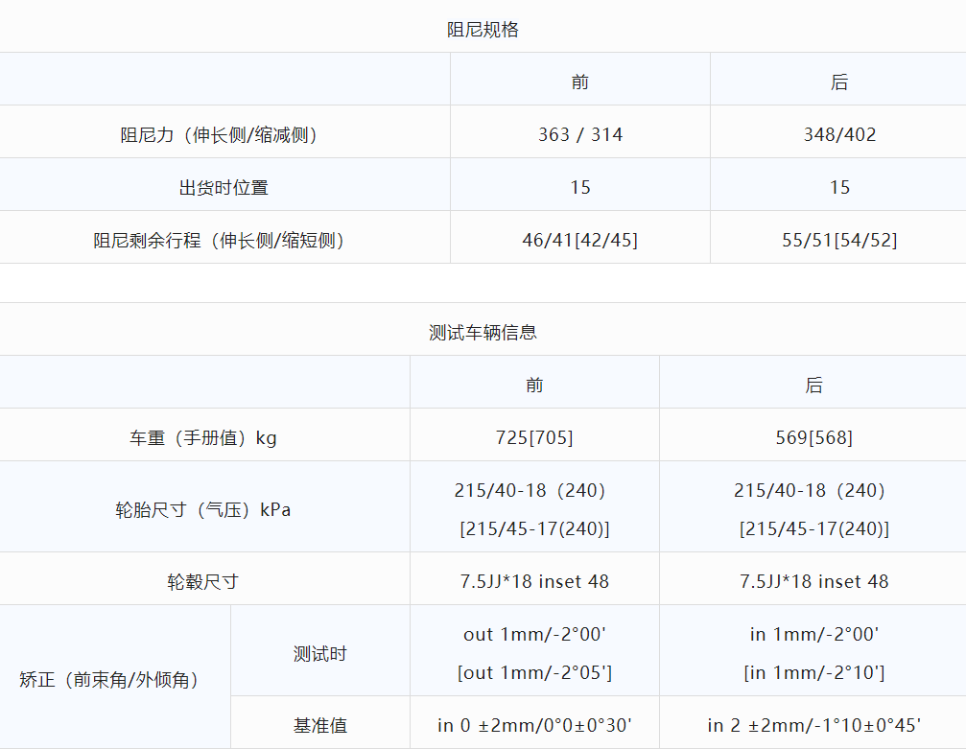Viewport: 966px width, 749px height.
Task: Click the 55/51[54/52] cell
Action: (x=839, y=241)
